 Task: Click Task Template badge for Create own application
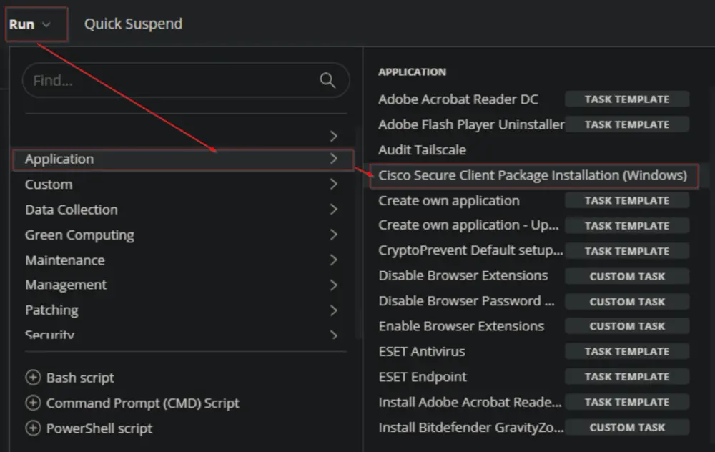[627, 201]
